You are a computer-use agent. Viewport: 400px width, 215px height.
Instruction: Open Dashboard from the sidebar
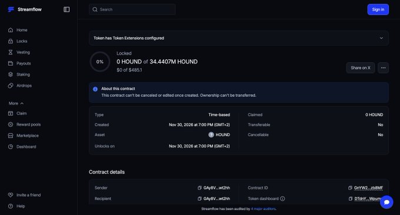pos(26,147)
